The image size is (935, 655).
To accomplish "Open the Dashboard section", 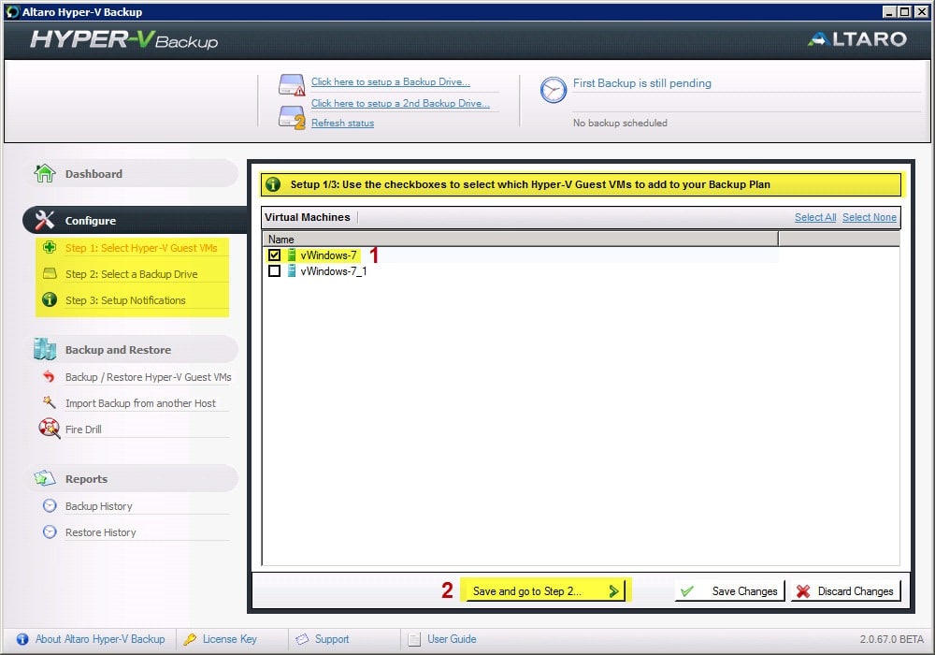I will pyautogui.click(x=133, y=174).
